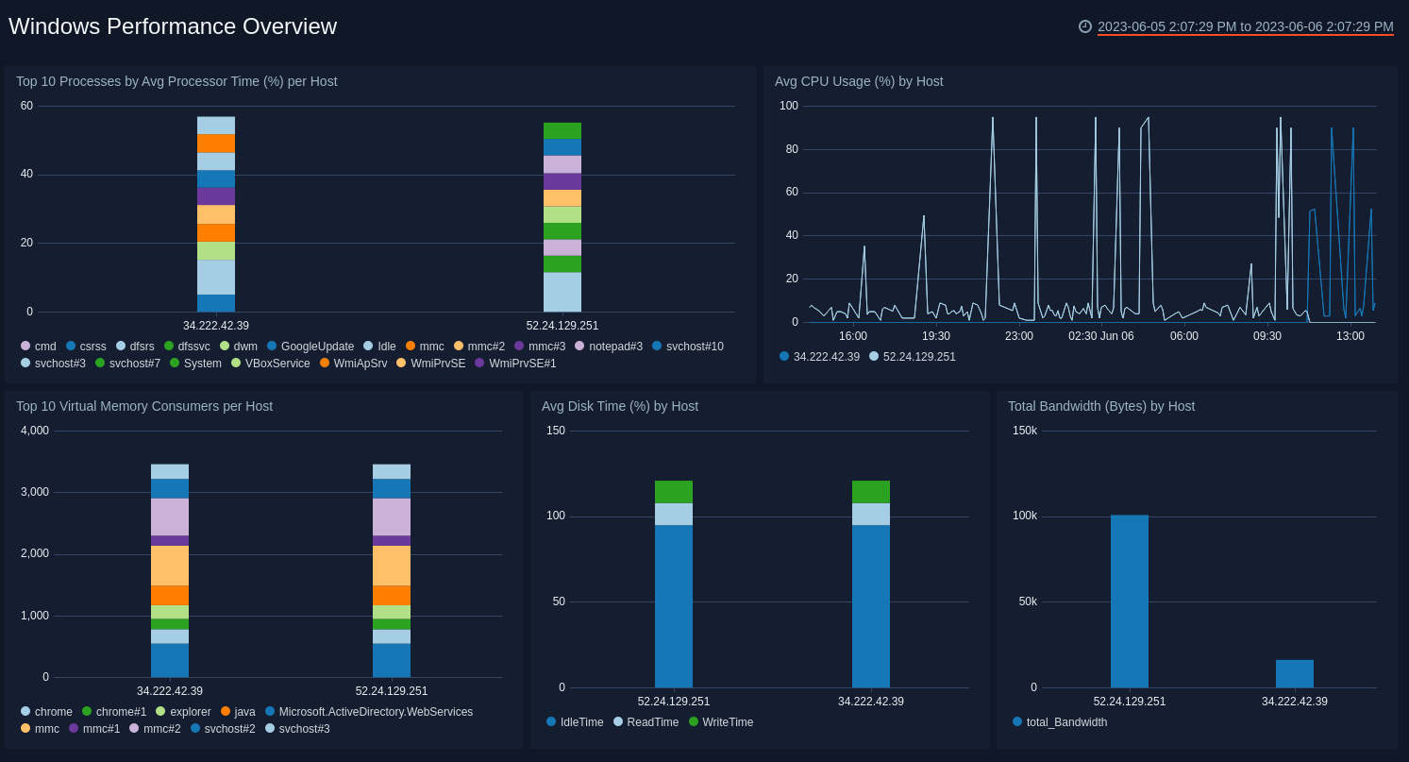Toggle the WmiPrvSE legend entry
The height and width of the screenshot is (762, 1409).
[x=431, y=364]
